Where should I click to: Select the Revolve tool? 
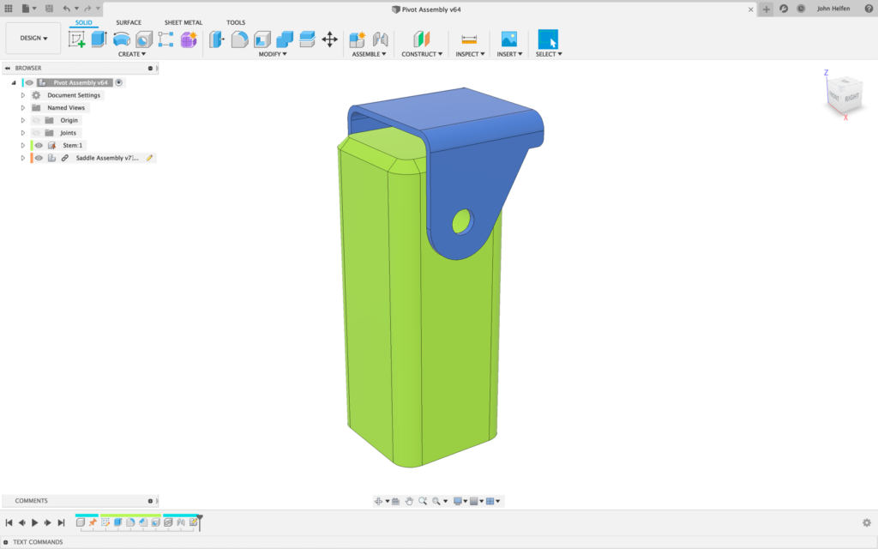tap(121, 39)
